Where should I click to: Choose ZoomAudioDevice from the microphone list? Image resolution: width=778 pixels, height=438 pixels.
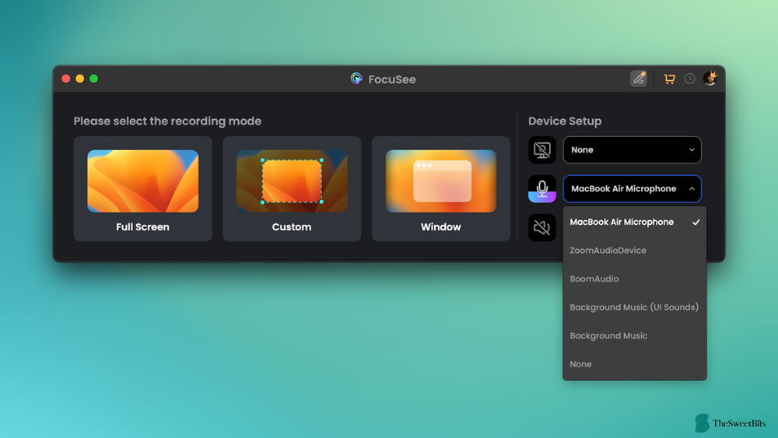pos(634,251)
